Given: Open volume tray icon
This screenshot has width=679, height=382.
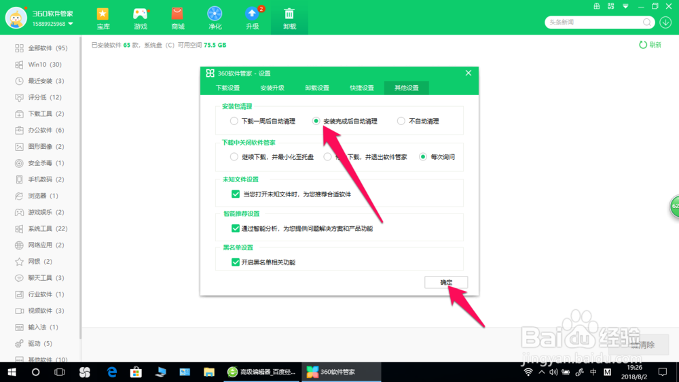Looking at the screenshot, I should pos(553,372).
